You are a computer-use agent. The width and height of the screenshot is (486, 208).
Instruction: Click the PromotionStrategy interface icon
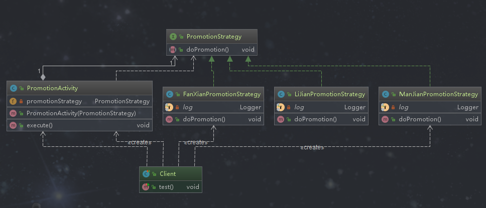173,37
